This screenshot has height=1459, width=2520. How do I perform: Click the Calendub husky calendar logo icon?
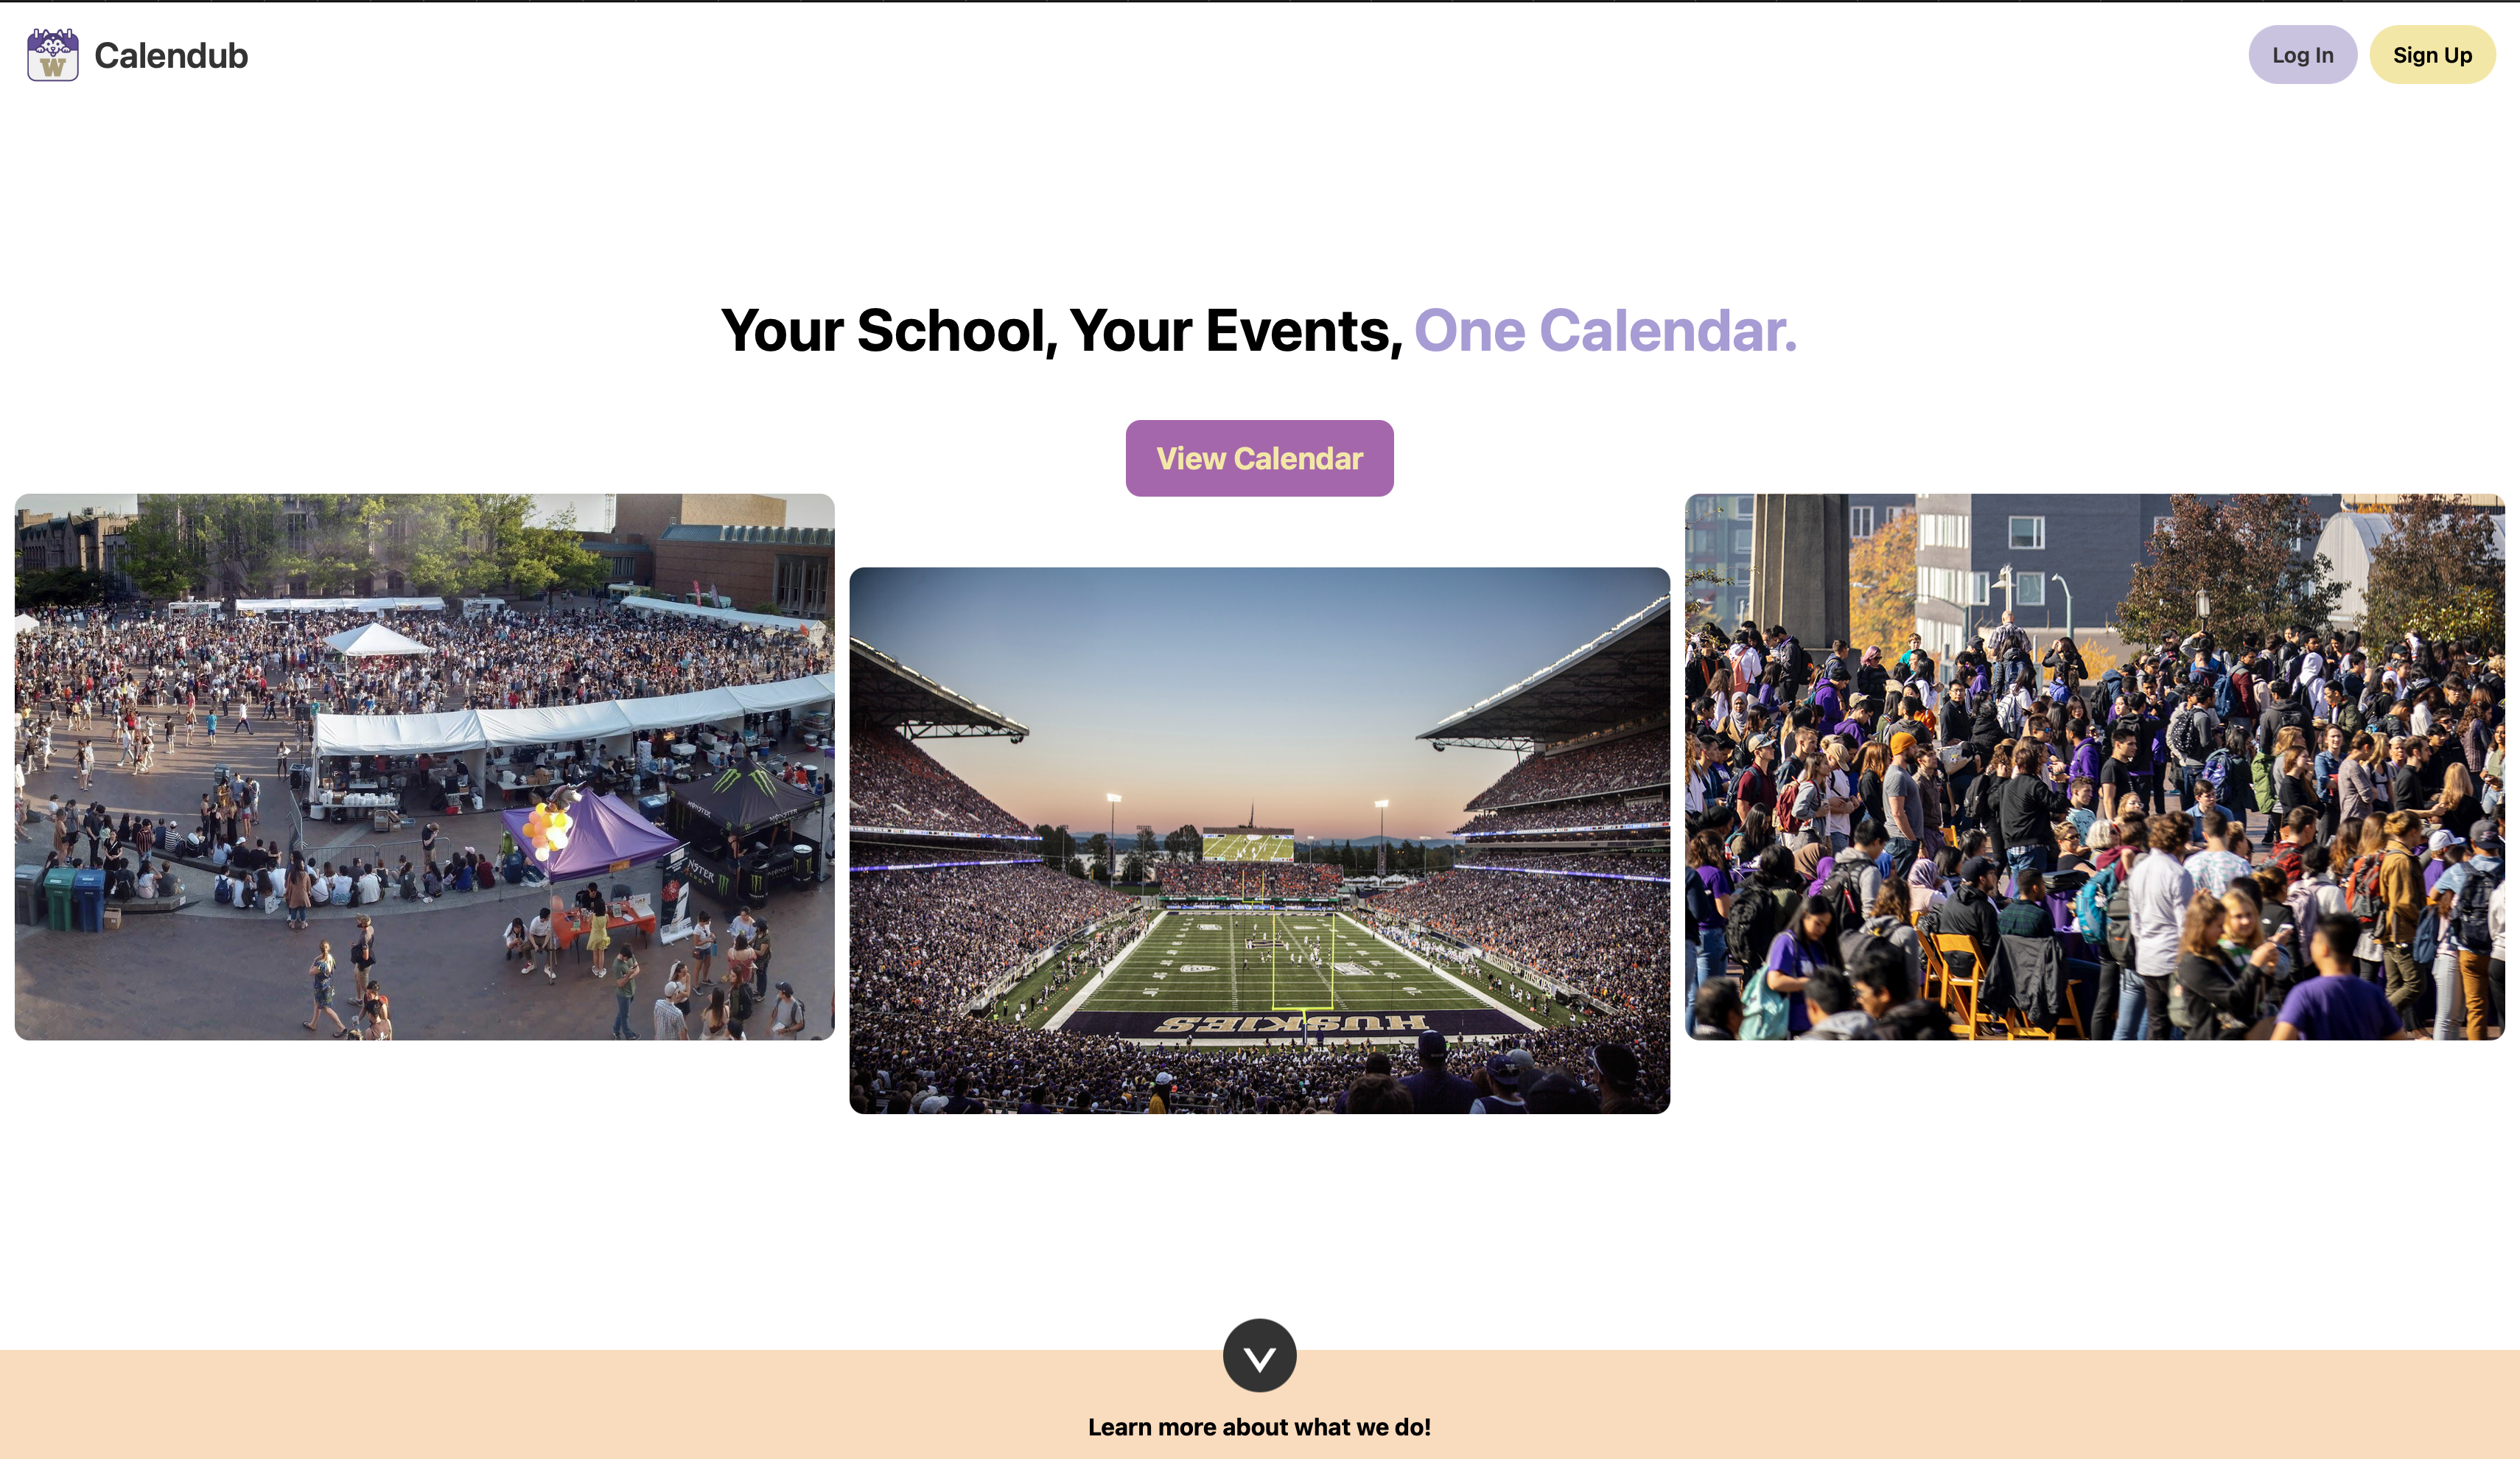pos(52,55)
